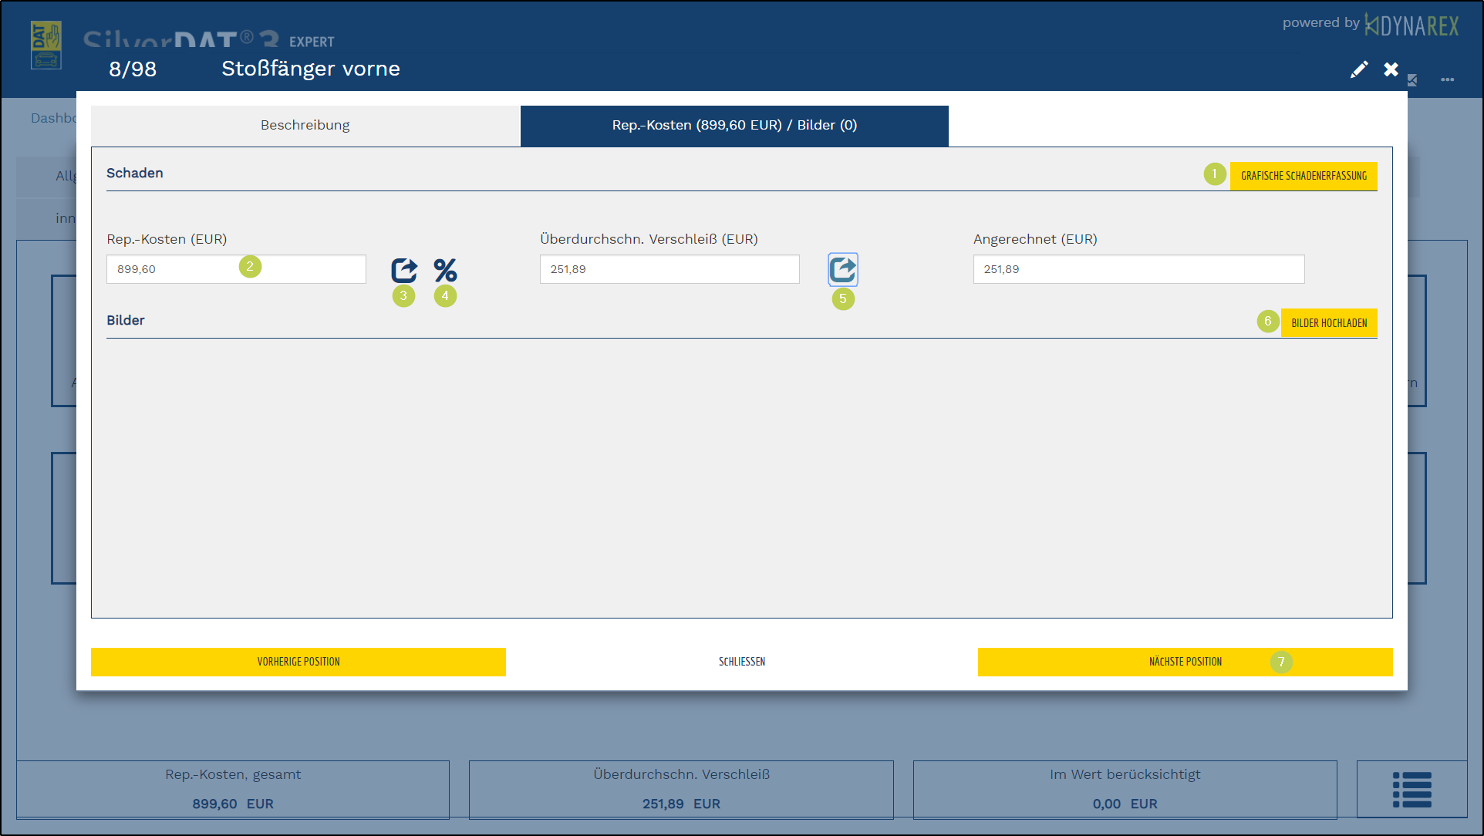Screen dimensions: 1484x836
Task: Click the Überdurchschn. Verschleiß input field
Action: tap(669, 269)
